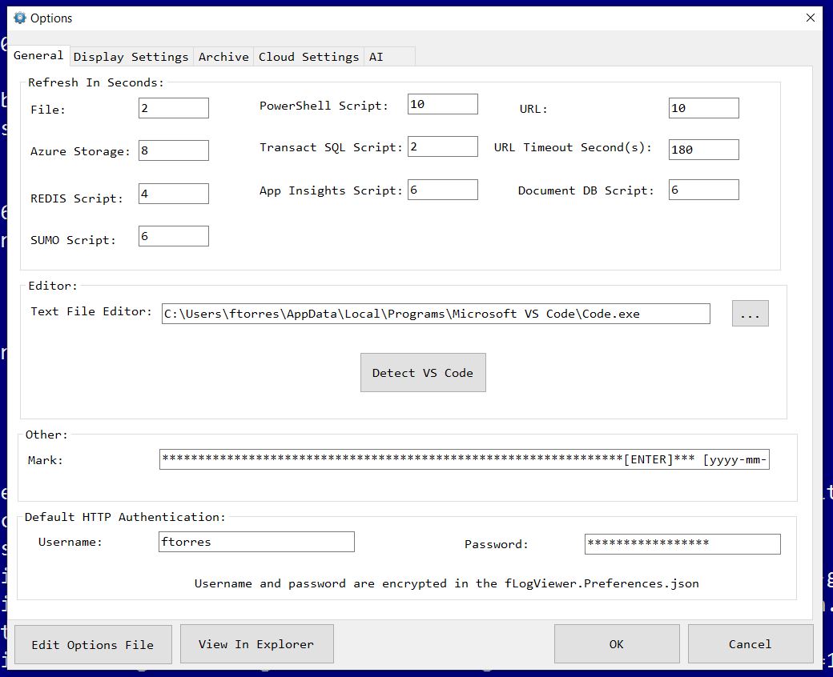Click the Azure Storage refresh field
The height and width of the screenshot is (677, 833).
(174, 150)
